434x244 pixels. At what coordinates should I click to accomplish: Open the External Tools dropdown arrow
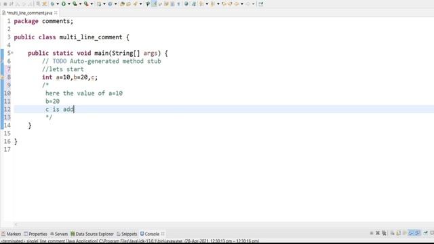pos(92,4)
